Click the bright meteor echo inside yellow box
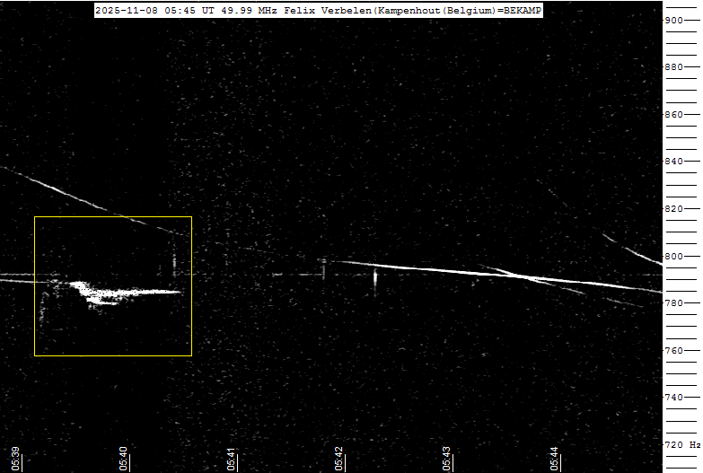The image size is (703, 473). click(x=117, y=292)
